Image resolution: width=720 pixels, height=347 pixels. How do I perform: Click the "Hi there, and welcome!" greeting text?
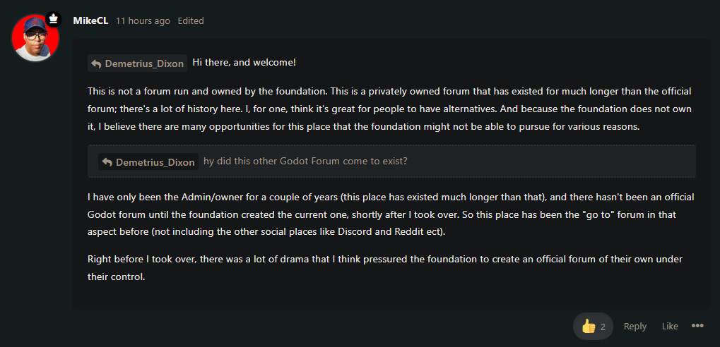(244, 63)
